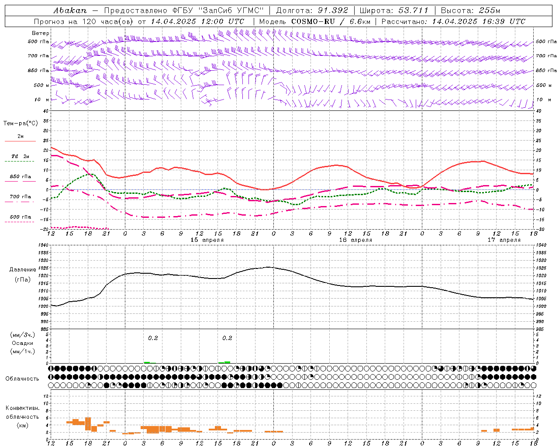Click the left 850 гПа wind level label

click(38, 70)
